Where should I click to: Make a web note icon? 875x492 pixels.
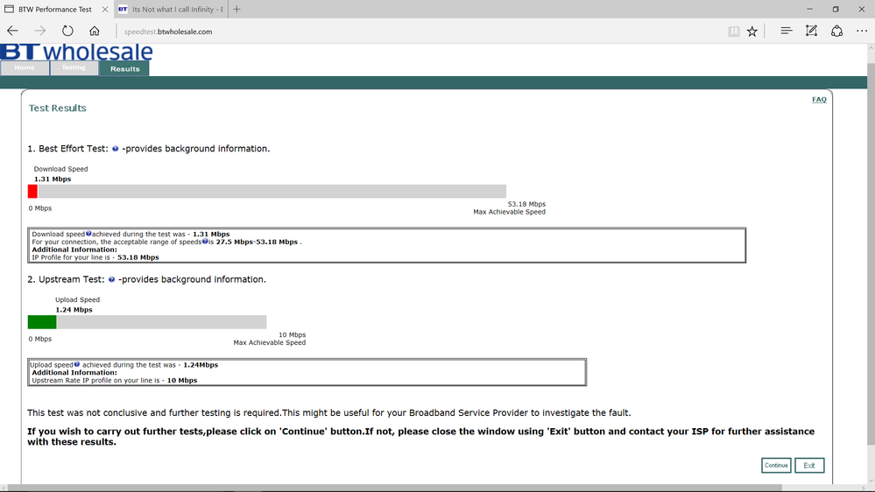coord(811,32)
